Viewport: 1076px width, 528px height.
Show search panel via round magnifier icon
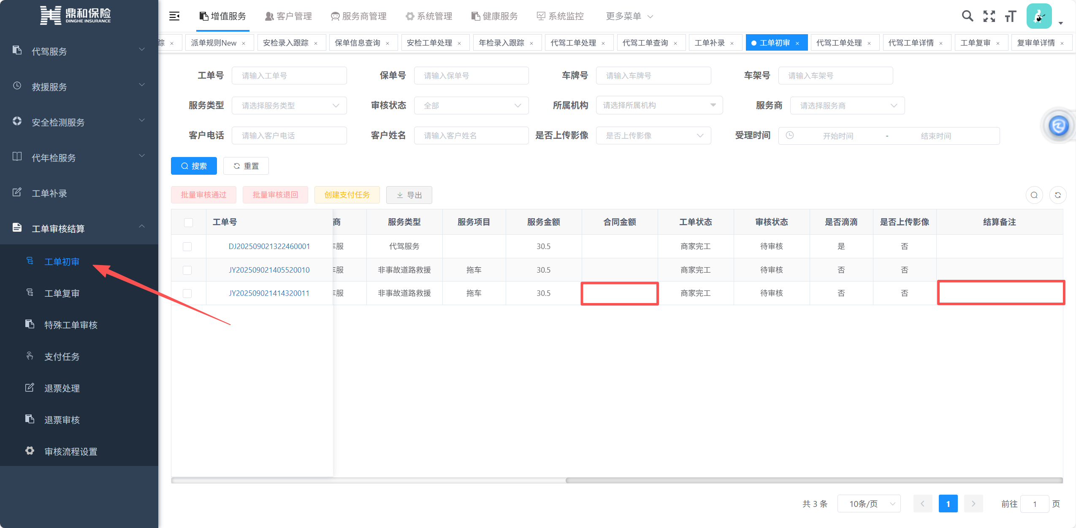pyautogui.click(x=1034, y=195)
